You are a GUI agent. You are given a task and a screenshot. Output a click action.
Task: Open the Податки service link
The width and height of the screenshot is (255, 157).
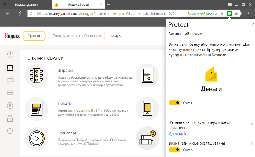(65, 104)
